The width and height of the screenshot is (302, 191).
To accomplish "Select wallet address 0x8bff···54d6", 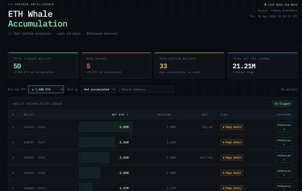I will [34, 173].
